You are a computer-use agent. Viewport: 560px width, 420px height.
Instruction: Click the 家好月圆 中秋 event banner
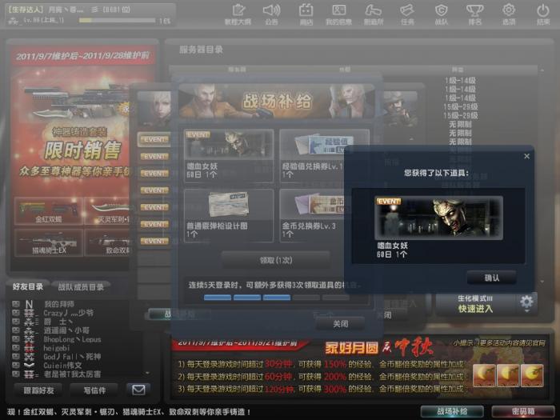click(378, 347)
